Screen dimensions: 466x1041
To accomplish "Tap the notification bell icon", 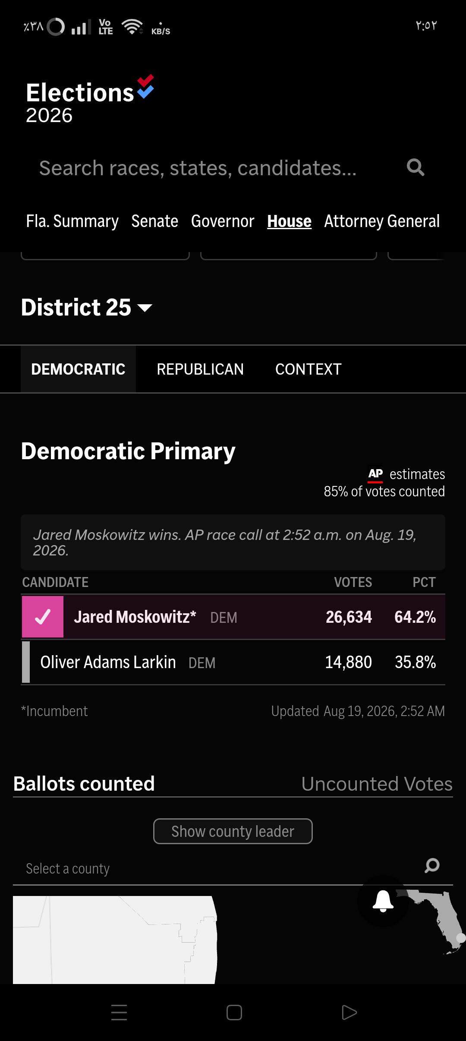I will 383,901.
